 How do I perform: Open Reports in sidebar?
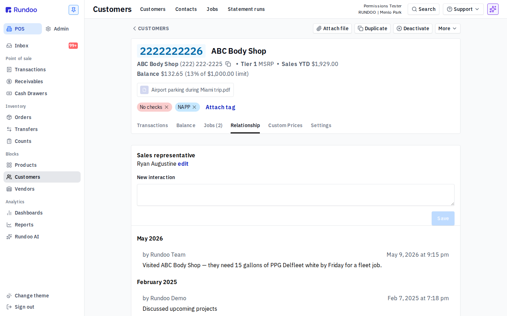42,225
